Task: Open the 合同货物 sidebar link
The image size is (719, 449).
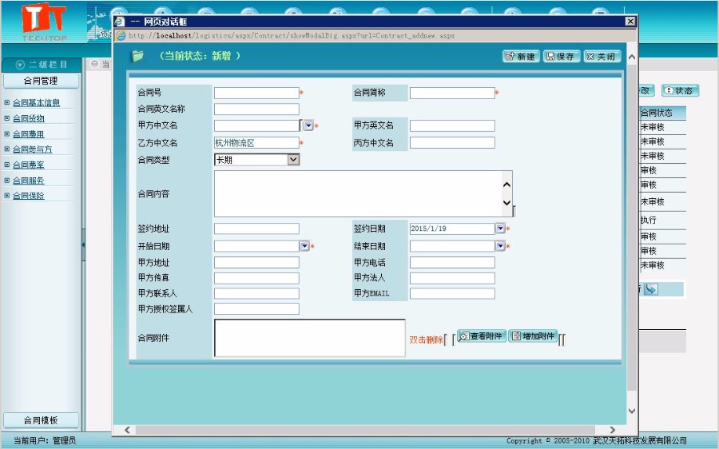Action: pos(29,118)
